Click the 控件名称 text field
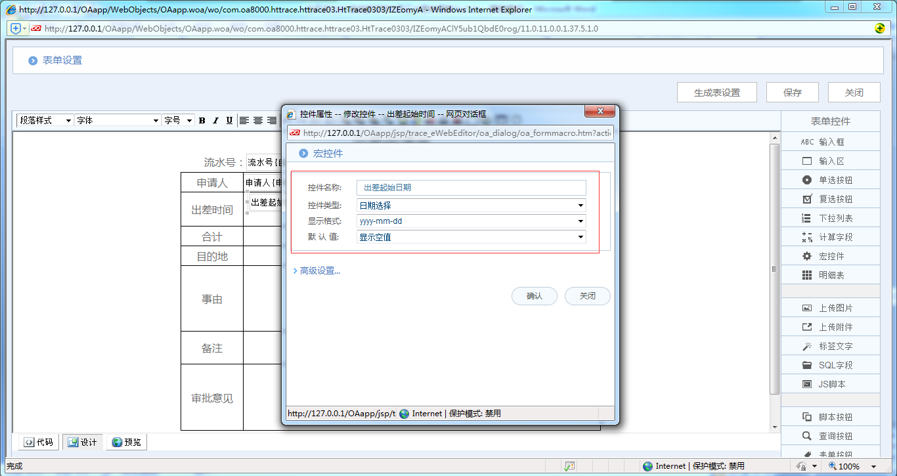 [471, 188]
